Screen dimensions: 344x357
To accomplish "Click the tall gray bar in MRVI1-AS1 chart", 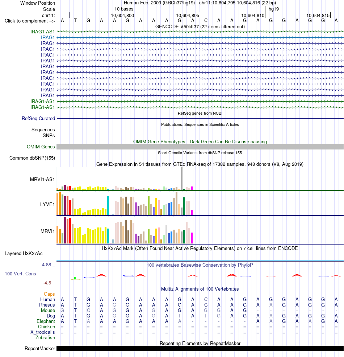I will (181, 178).
